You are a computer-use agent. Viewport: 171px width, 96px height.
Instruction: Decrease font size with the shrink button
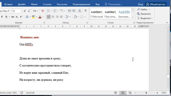point(29,11)
